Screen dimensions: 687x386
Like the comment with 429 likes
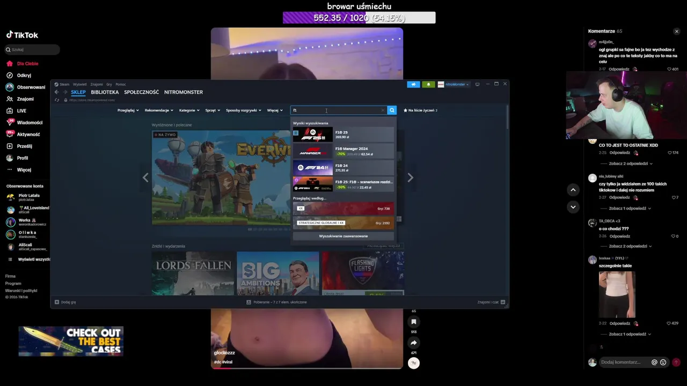669,324
